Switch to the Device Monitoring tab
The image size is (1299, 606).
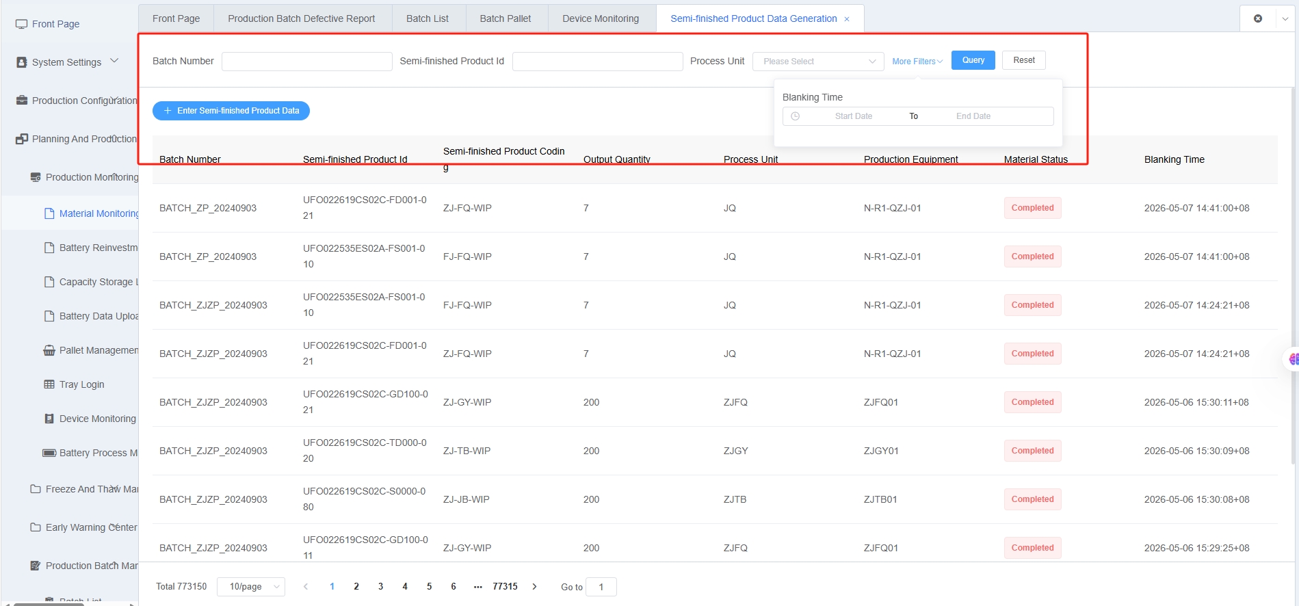pos(601,18)
